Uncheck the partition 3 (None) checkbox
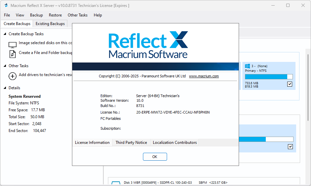The width and height of the screenshot is (311, 186). coord(290,84)
